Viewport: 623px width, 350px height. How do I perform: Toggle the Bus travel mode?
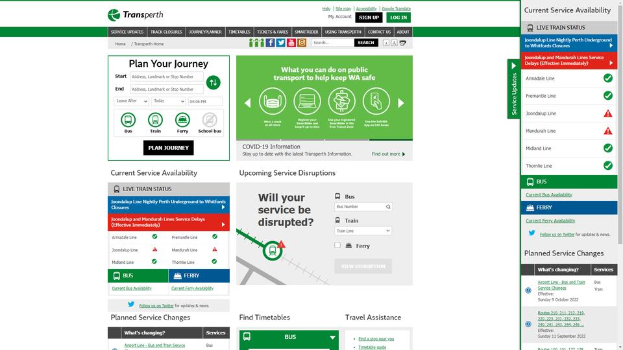(128, 122)
